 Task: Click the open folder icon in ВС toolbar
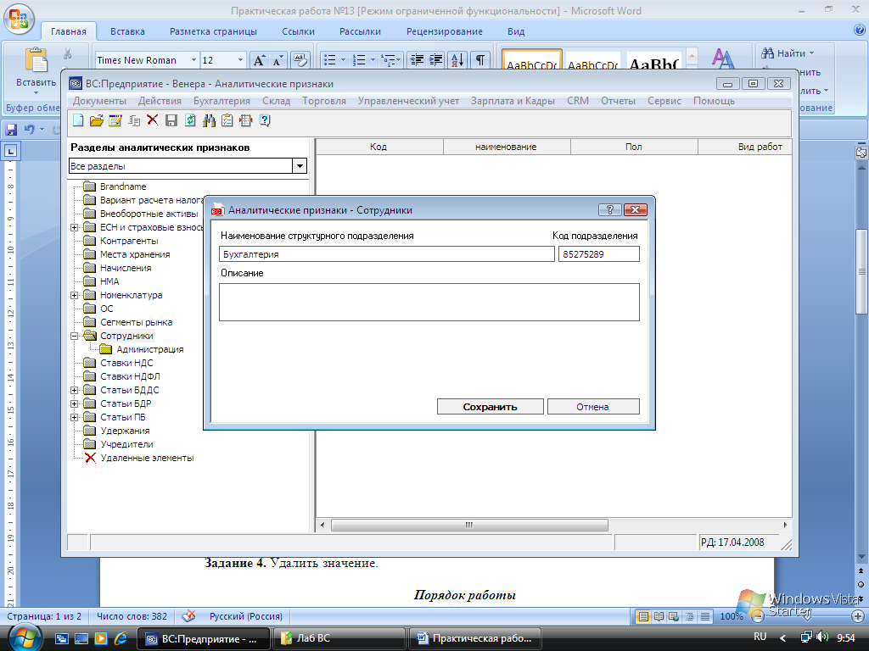tap(97, 120)
